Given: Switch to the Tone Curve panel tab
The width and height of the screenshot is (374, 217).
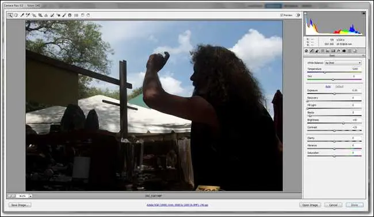Looking at the screenshot, I should click(312, 51).
